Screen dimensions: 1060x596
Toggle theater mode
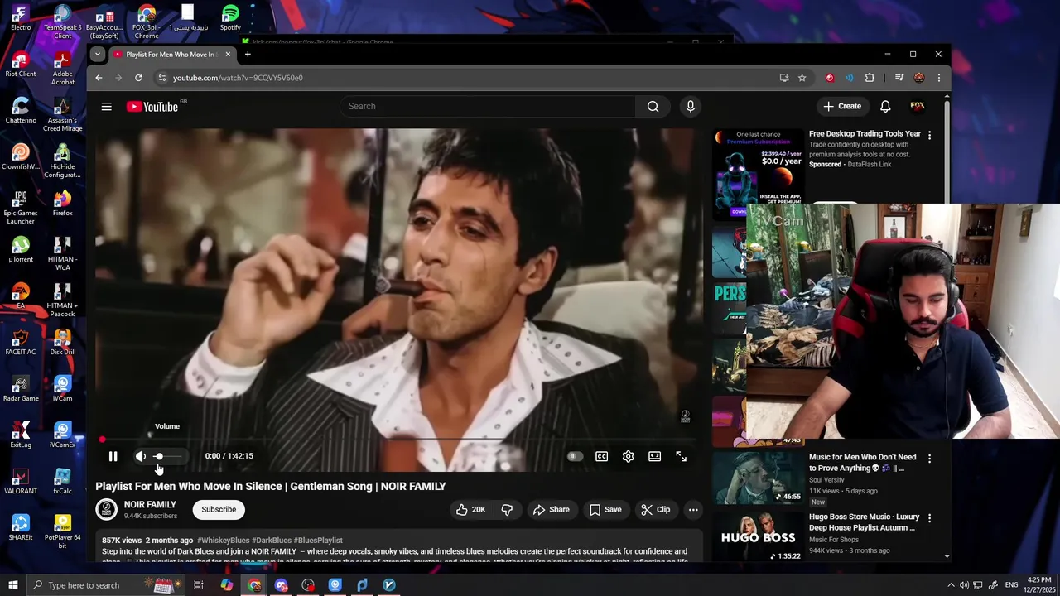pyautogui.click(x=654, y=456)
